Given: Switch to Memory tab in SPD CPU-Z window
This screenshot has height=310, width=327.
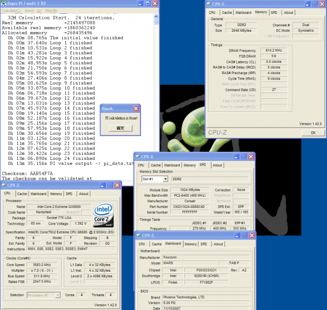Looking at the screenshot, I should 190,165.
